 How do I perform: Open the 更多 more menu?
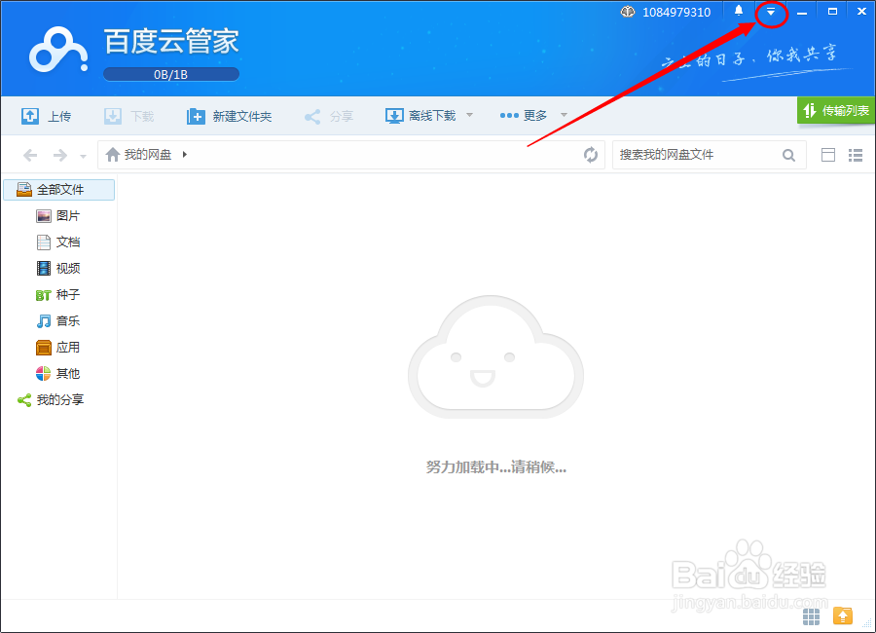click(523, 115)
